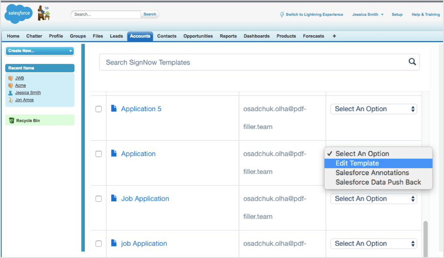This screenshot has width=444, height=258.
Task: Click the document icon beside Job Application
Action: [x=114, y=198]
